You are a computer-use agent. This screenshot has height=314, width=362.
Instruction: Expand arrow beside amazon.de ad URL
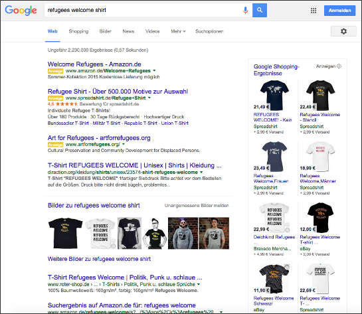pos(154,70)
